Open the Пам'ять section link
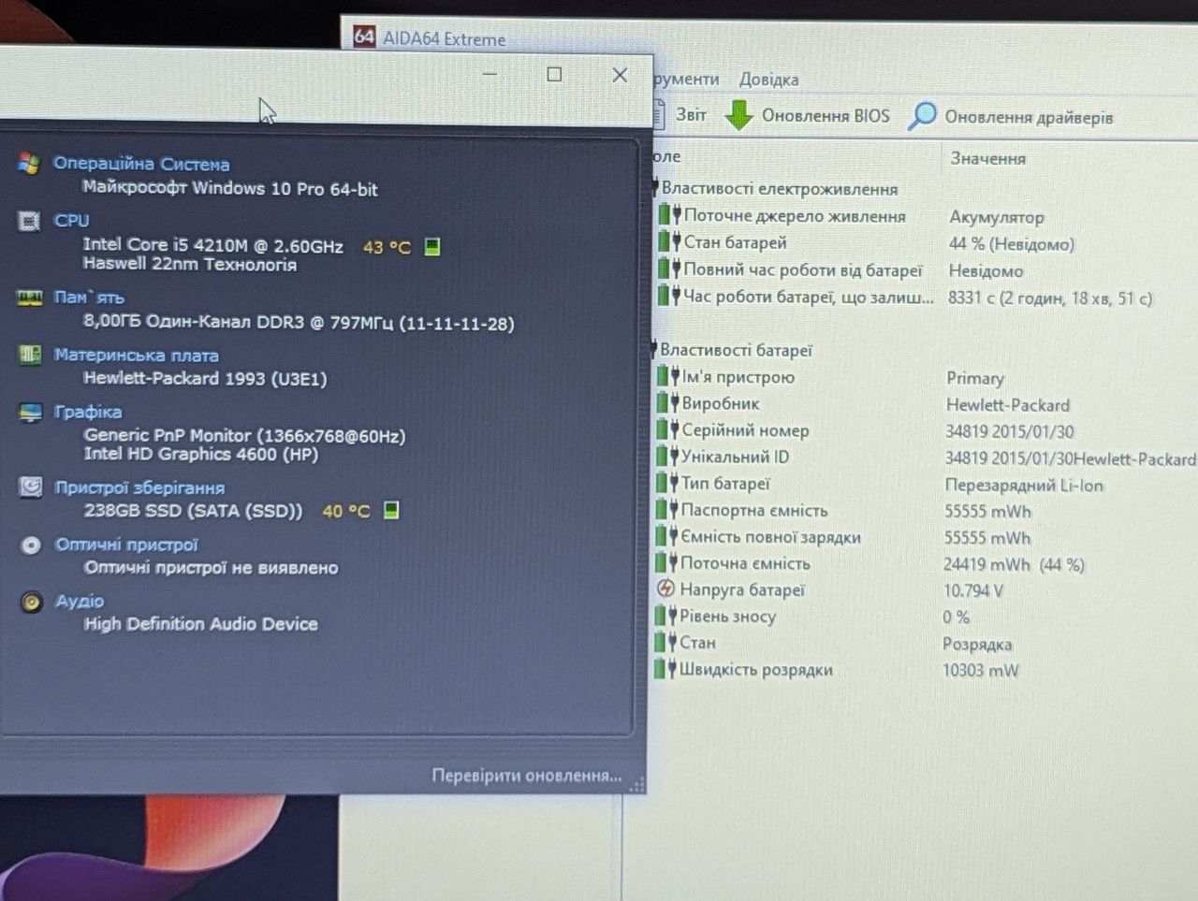The image size is (1198, 901). [89, 298]
